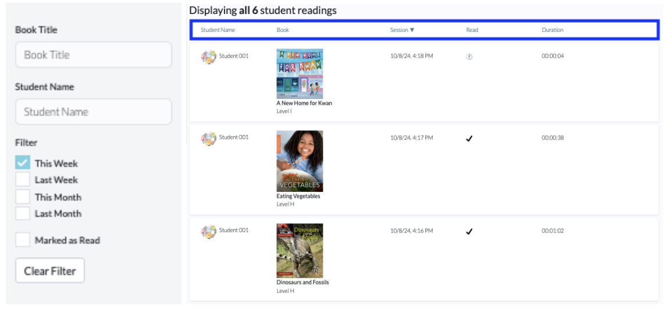Click read checkmark for Dinosaurs and Fossils
Viewport: 669px width, 314px height.
pyautogui.click(x=469, y=231)
